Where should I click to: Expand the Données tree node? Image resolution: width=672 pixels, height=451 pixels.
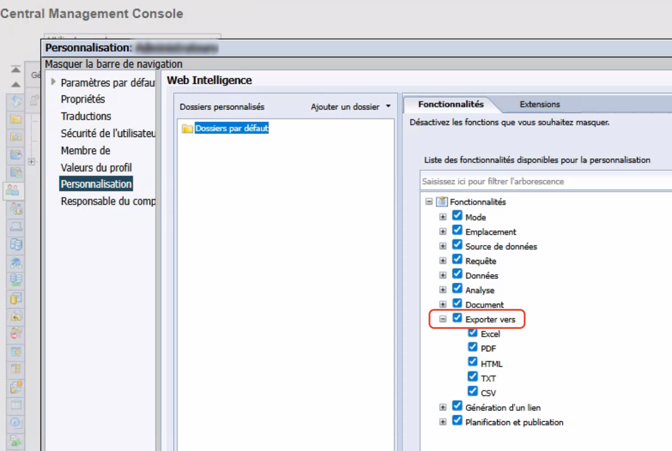coord(443,275)
